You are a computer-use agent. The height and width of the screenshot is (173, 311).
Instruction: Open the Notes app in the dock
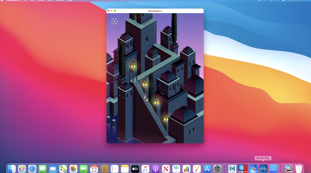click(125, 169)
